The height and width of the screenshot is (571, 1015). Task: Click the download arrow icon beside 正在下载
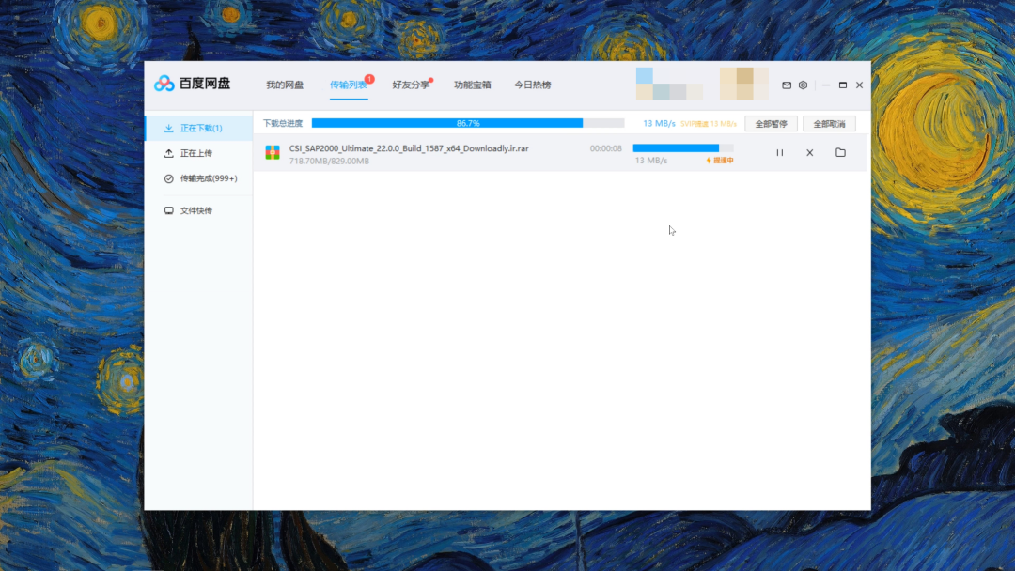[169, 128]
